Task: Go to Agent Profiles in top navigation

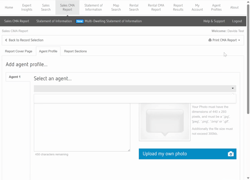Action: coord(216,7)
